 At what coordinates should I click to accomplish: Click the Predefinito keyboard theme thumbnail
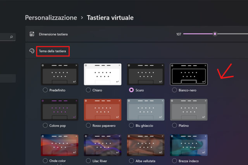[60, 74]
